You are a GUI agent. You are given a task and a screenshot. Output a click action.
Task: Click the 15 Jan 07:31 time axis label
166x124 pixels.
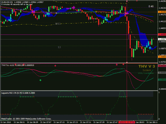[86, 122]
